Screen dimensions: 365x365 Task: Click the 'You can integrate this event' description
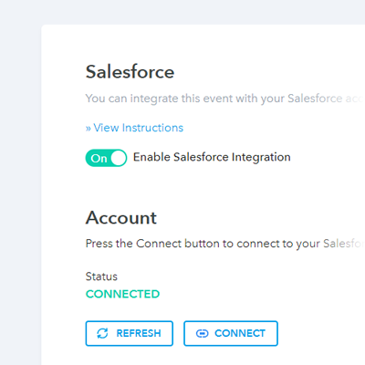click(225, 99)
